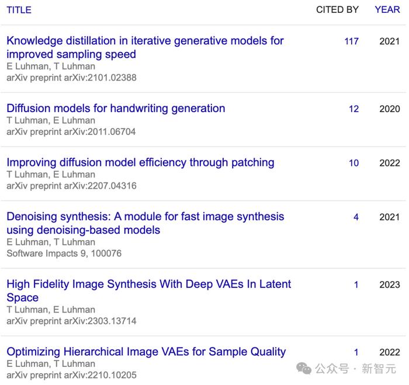
Task: Sort the list by YEAR header
Action: (x=387, y=10)
